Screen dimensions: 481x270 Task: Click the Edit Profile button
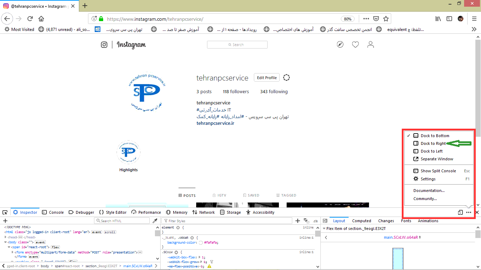click(x=267, y=78)
